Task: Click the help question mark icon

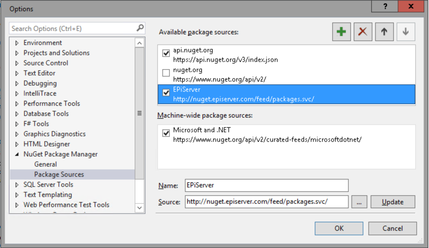Action: coord(385,6)
